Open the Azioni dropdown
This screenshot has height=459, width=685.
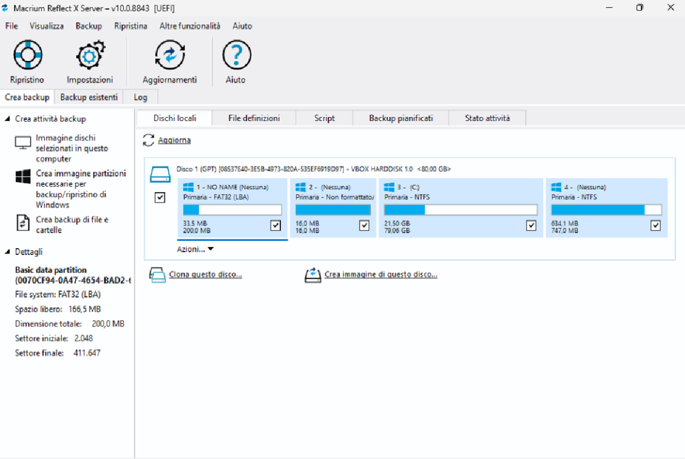[195, 249]
